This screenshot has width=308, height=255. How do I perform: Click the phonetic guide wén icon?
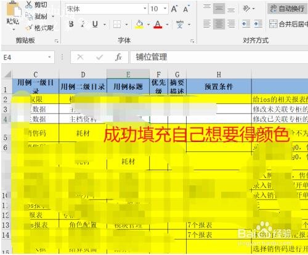(x=180, y=24)
